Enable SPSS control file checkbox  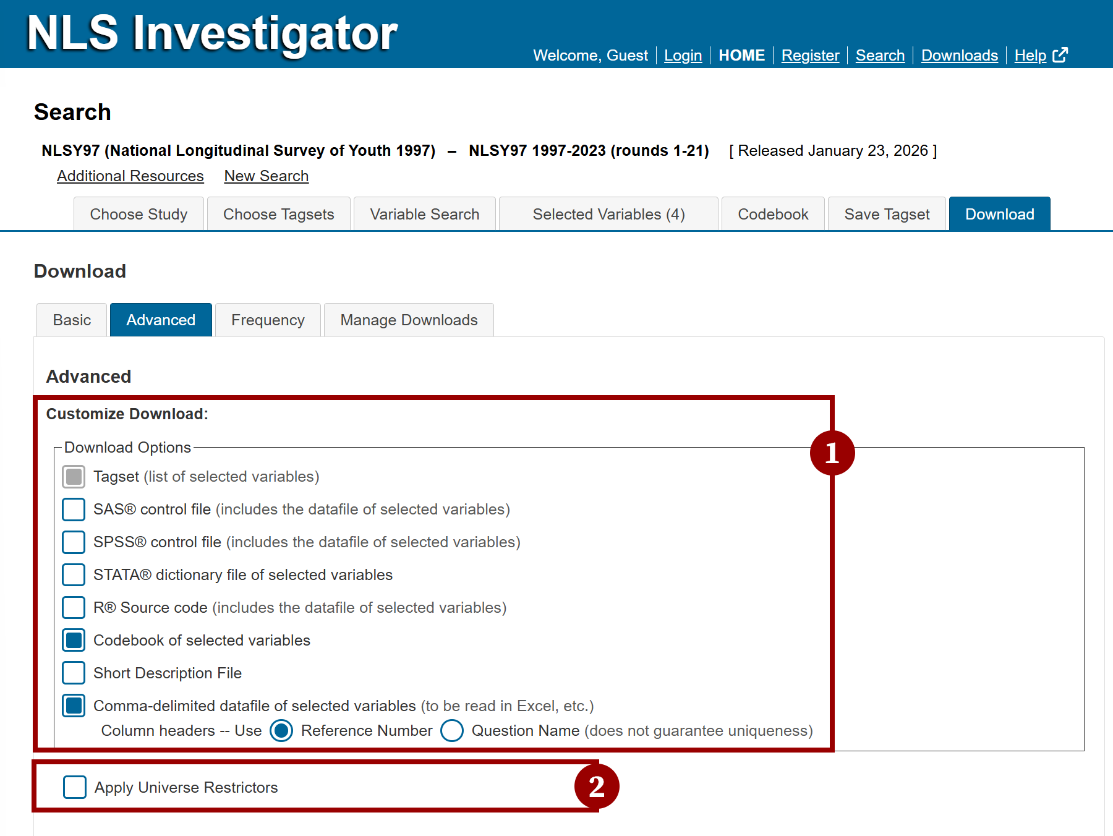click(74, 542)
